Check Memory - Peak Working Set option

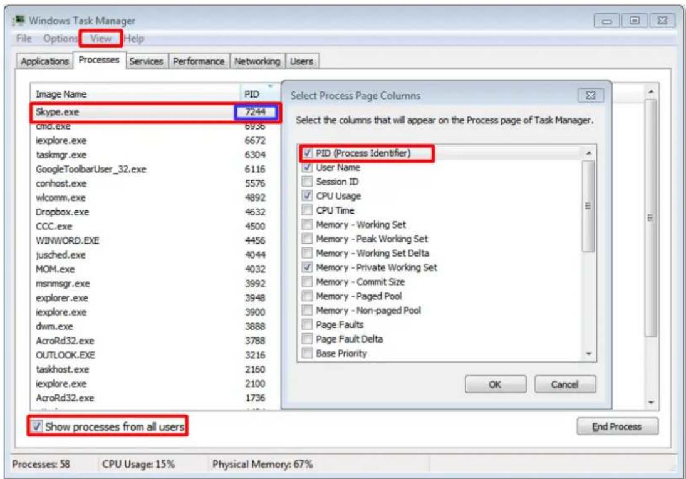pyautogui.click(x=308, y=239)
